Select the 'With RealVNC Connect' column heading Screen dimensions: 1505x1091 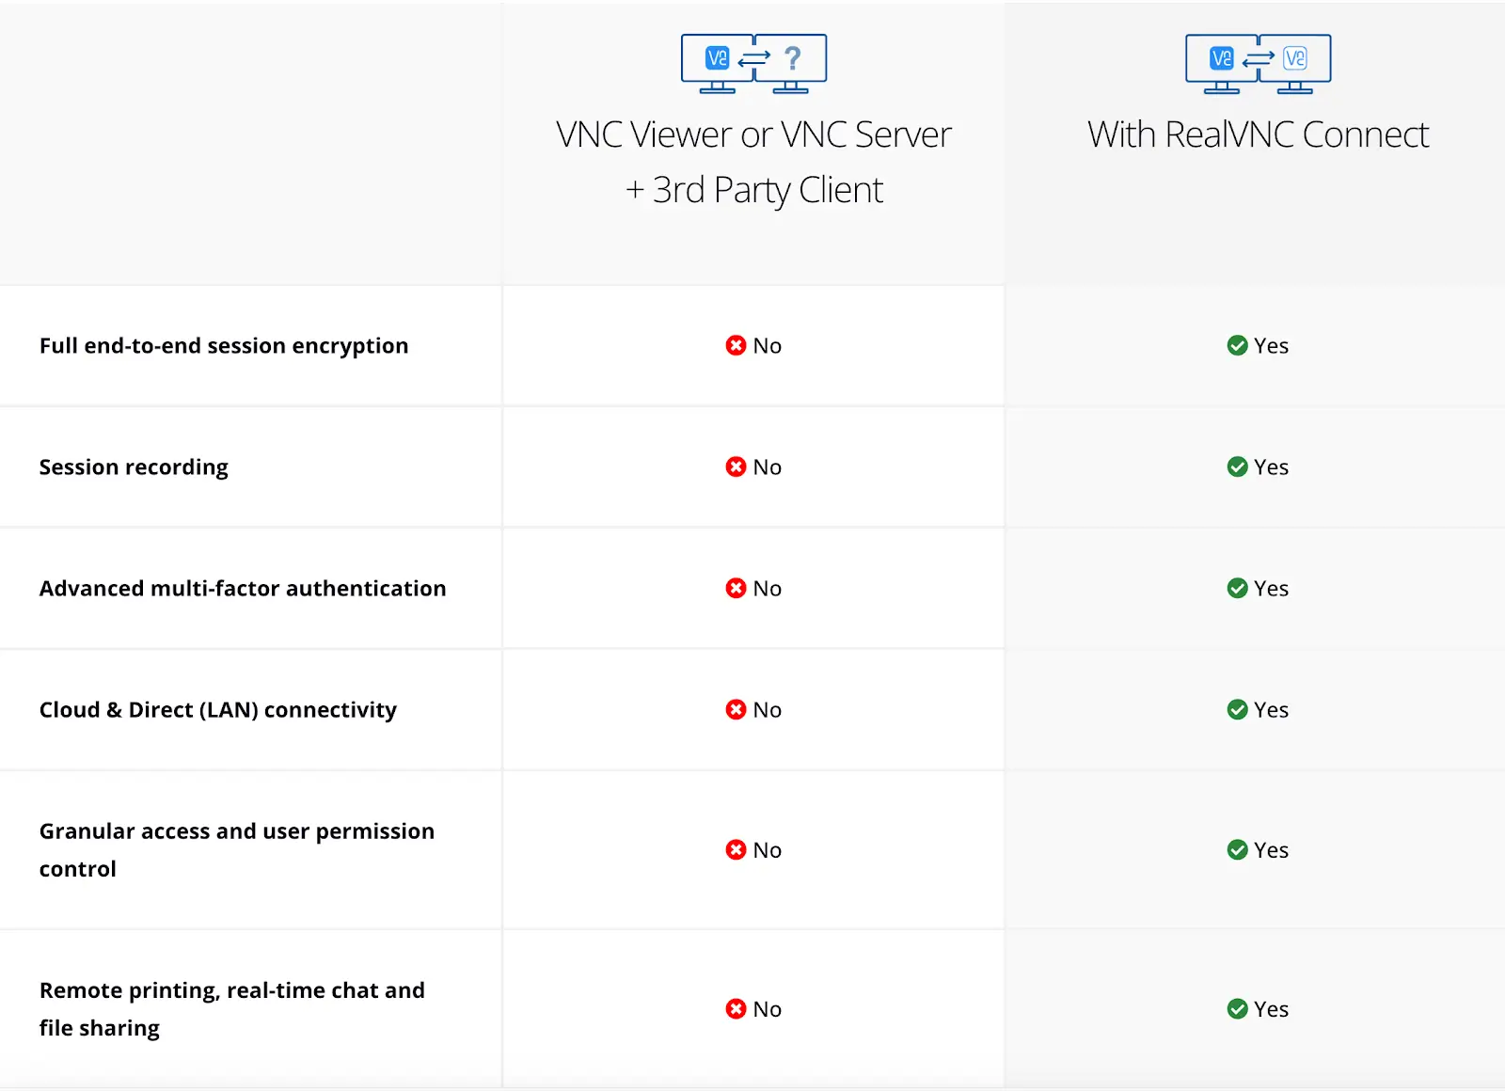(1258, 134)
